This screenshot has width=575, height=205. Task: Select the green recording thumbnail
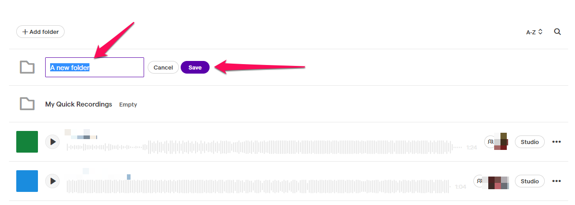27,142
